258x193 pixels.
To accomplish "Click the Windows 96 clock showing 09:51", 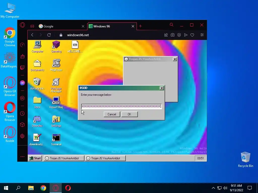I will coord(200,158).
